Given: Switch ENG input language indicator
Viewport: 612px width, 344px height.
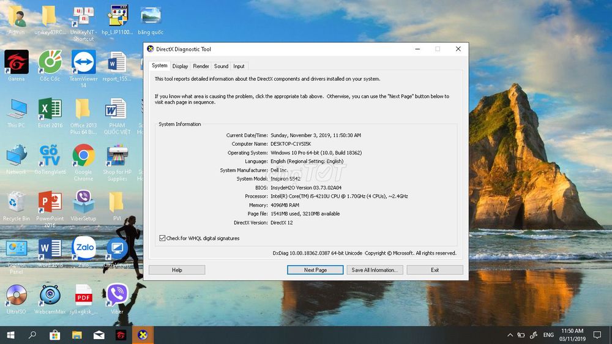Looking at the screenshot, I should 548,335.
